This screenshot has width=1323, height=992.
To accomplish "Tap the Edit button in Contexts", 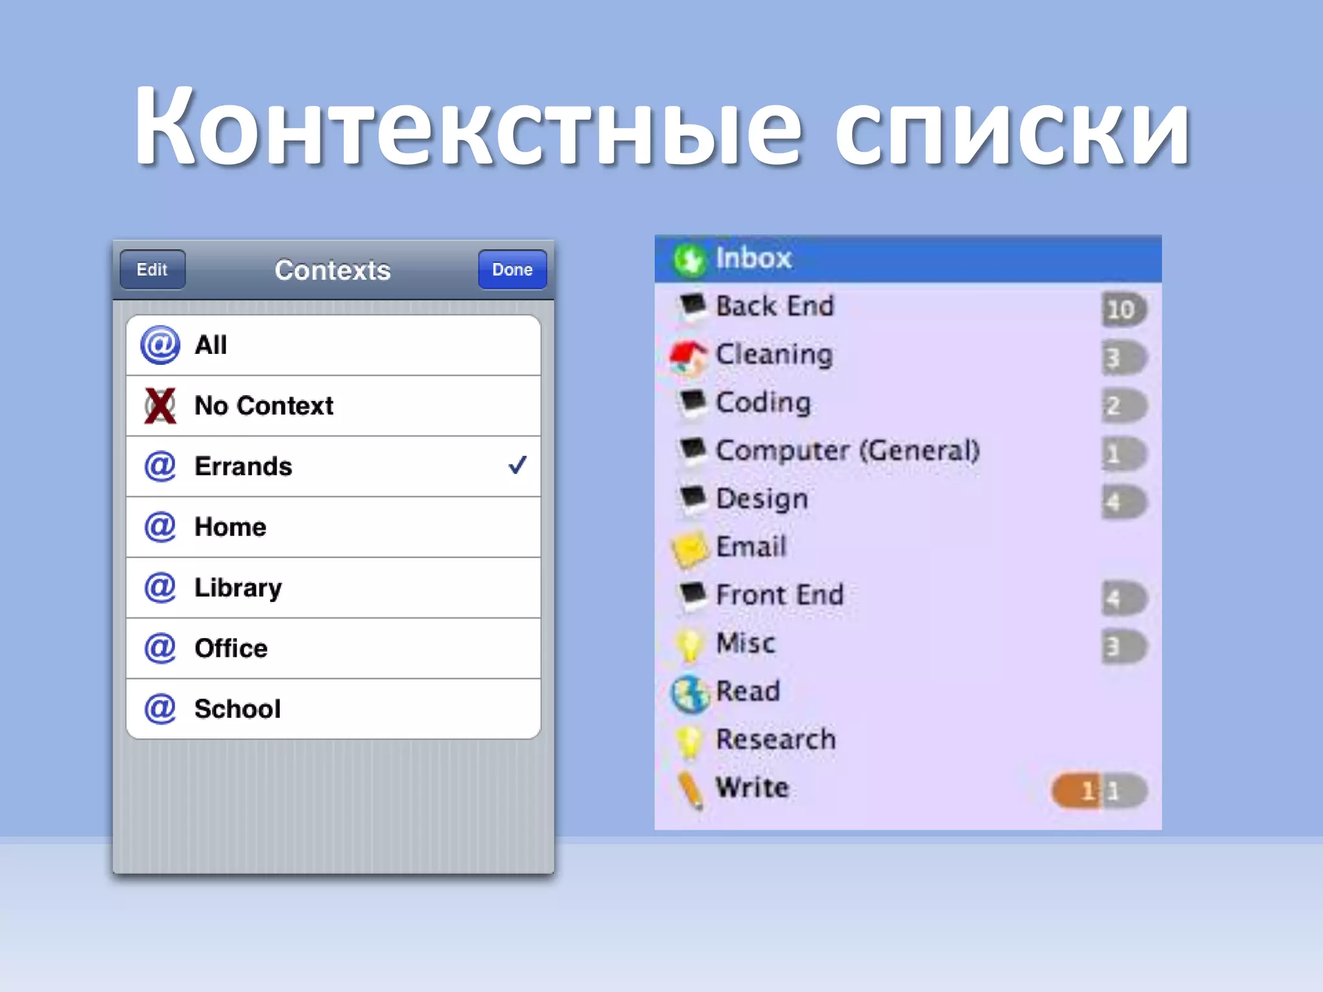I will point(152,269).
